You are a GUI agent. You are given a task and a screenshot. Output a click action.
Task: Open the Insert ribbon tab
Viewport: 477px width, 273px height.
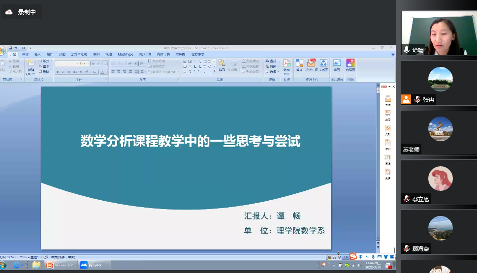37,54
